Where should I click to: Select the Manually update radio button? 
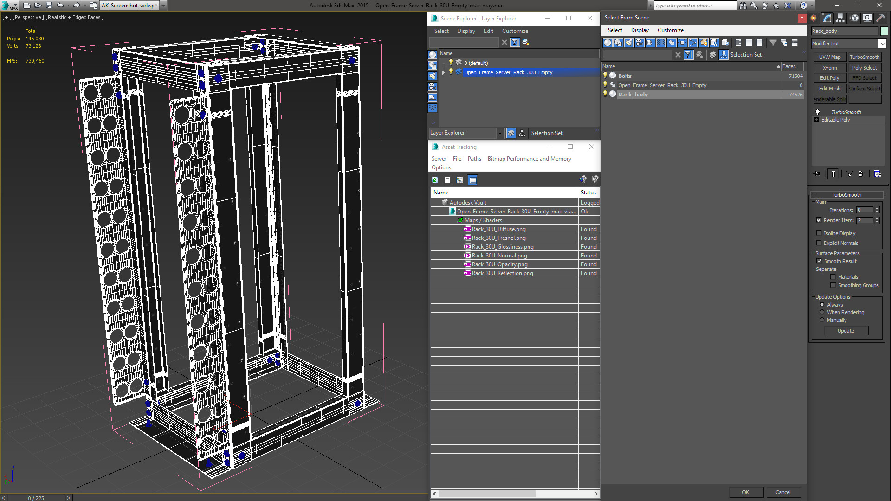tap(822, 320)
